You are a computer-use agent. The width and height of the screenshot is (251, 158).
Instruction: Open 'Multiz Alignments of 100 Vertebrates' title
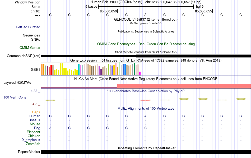(146, 109)
